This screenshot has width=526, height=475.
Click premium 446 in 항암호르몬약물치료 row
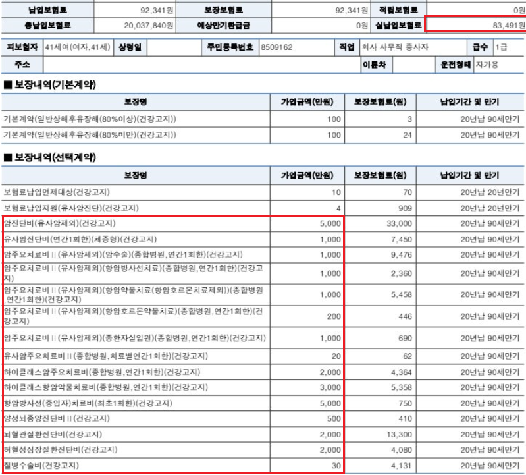pyautogui.click(x=406, y=316)
